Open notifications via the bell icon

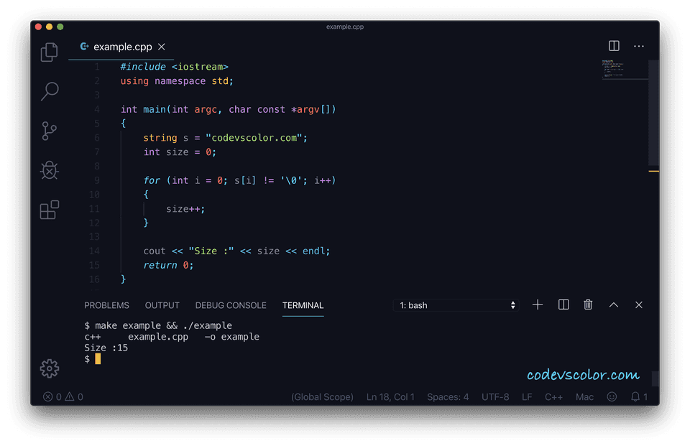click(635, 396)
